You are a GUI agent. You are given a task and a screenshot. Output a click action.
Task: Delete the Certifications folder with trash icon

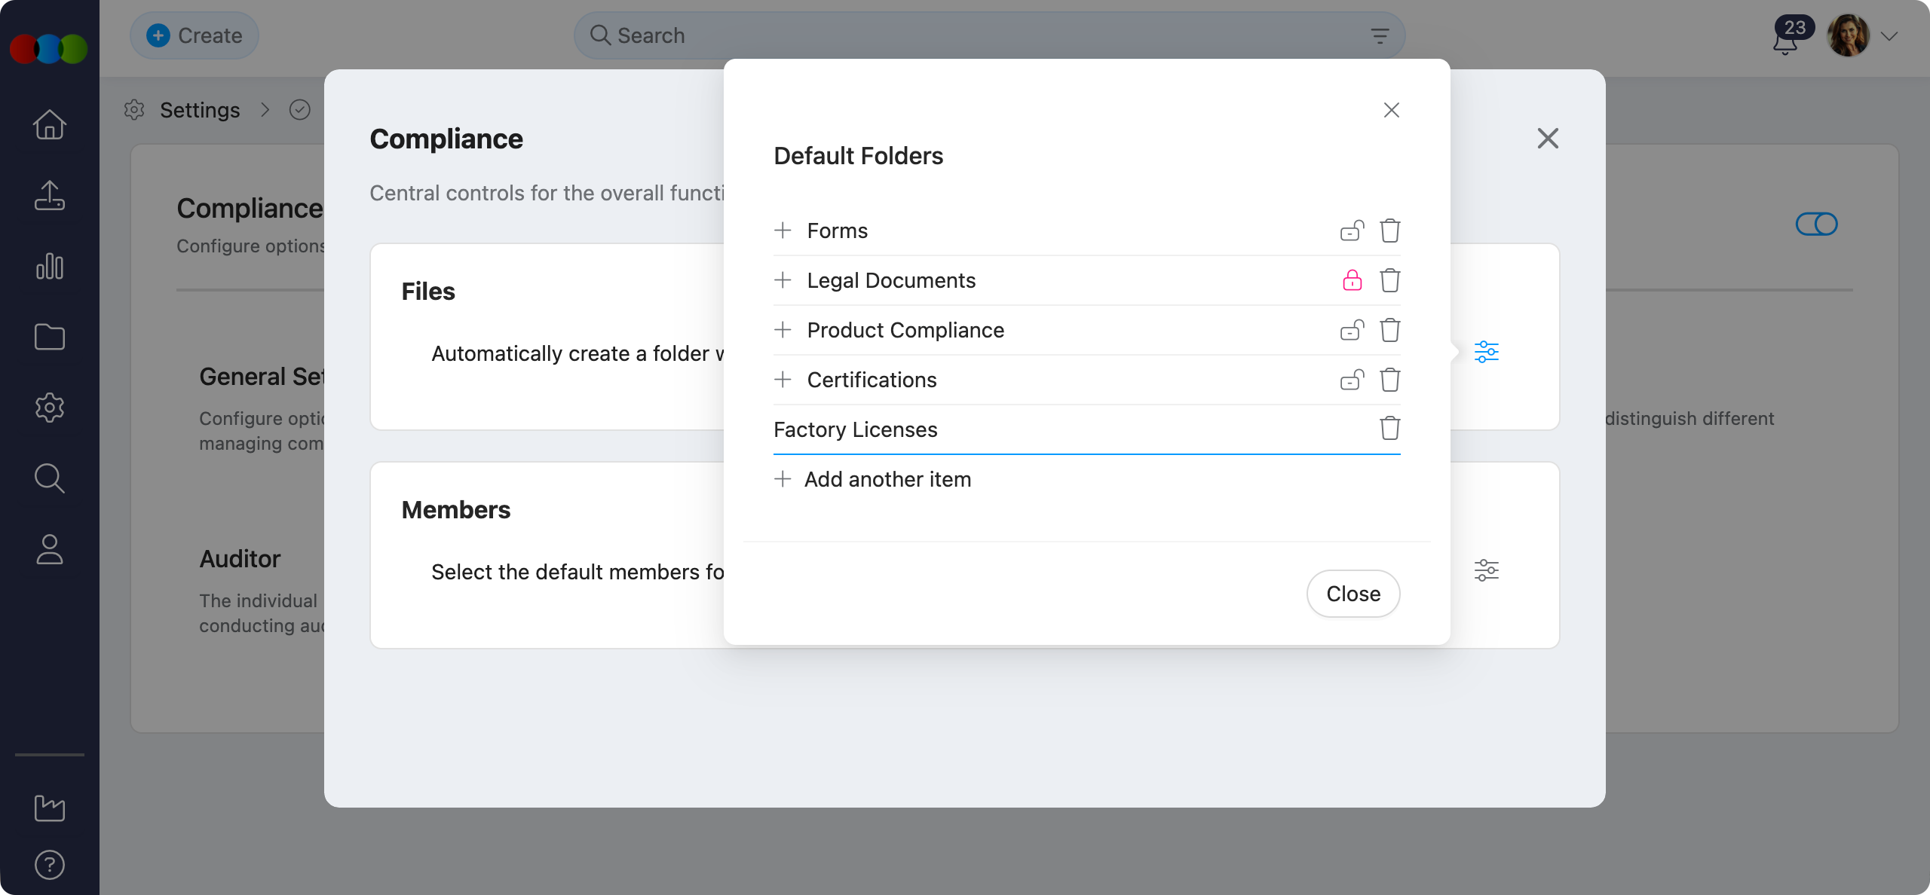[x=1389, y=380]
